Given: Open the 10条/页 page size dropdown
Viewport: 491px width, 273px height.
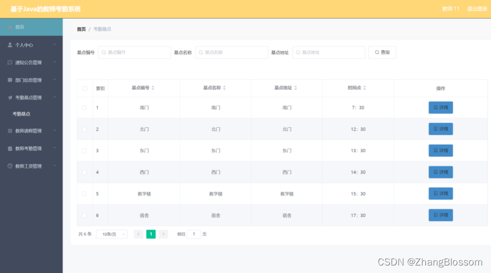Looking at the screenshot, I should coord(112,234).
